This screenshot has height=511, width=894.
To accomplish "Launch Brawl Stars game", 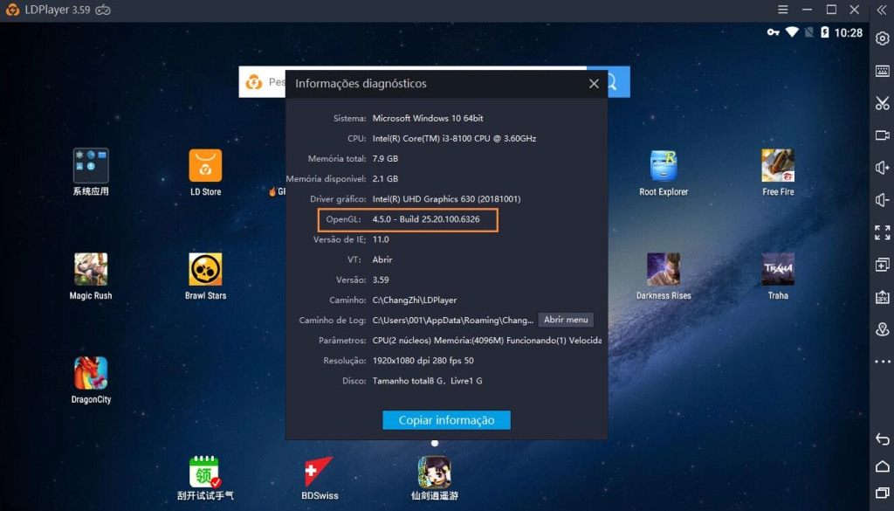I will click(x=205, y=277).
